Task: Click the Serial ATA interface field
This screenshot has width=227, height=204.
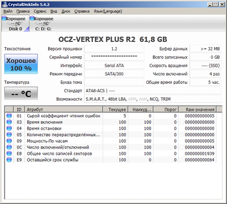Action: coord(114,66)
